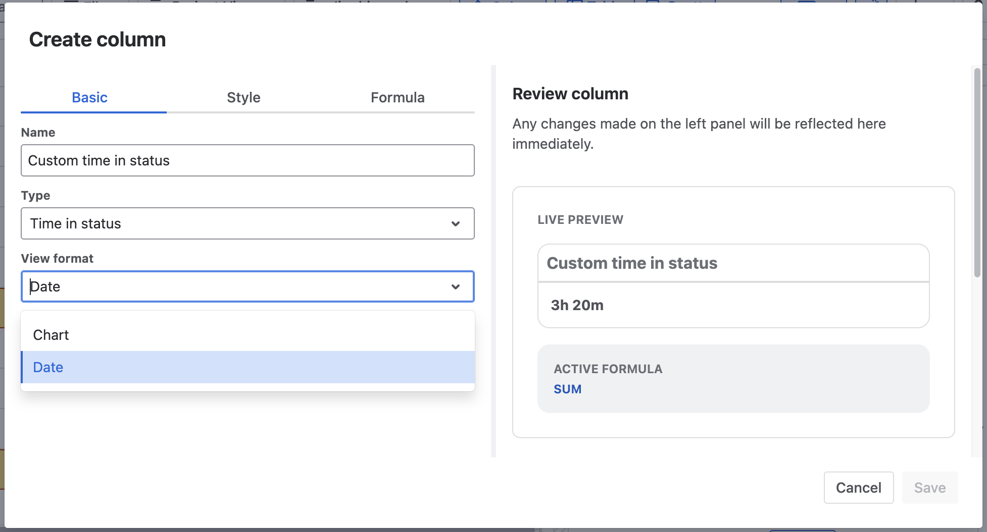Click the live preview column header title
987x532 pixels.
coord(631,263)
